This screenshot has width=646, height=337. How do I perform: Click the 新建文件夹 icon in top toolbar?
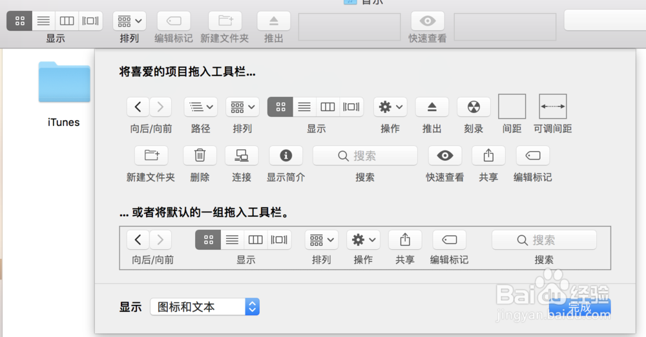click(x=225, y=21)
